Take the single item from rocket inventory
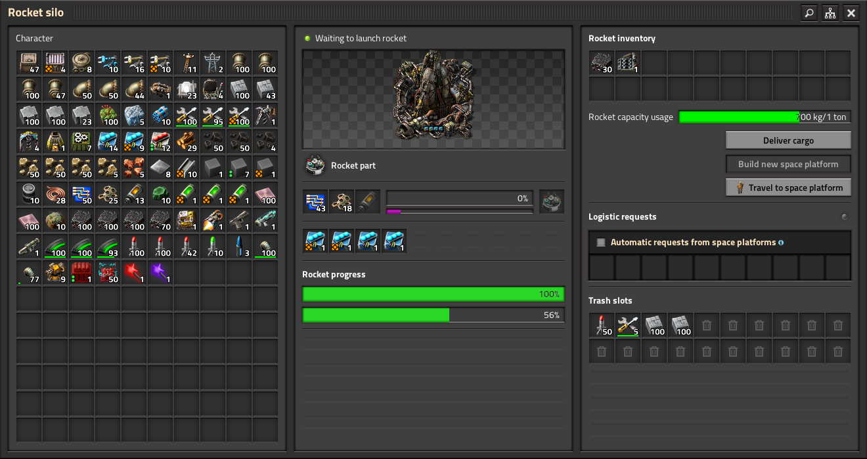The image size is (867, 459). pyautogui.click(x=628, y=63)
